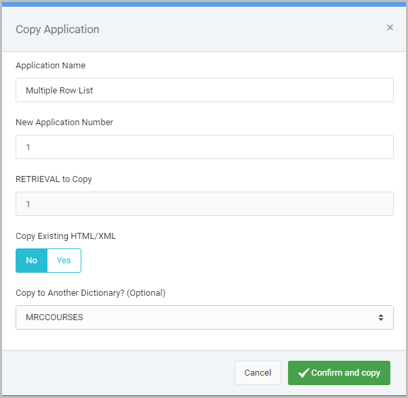Screen dimensions: 408x398
Task: Click the RETRIEVAL to Copy label
Action: click(x=54, y=179)
